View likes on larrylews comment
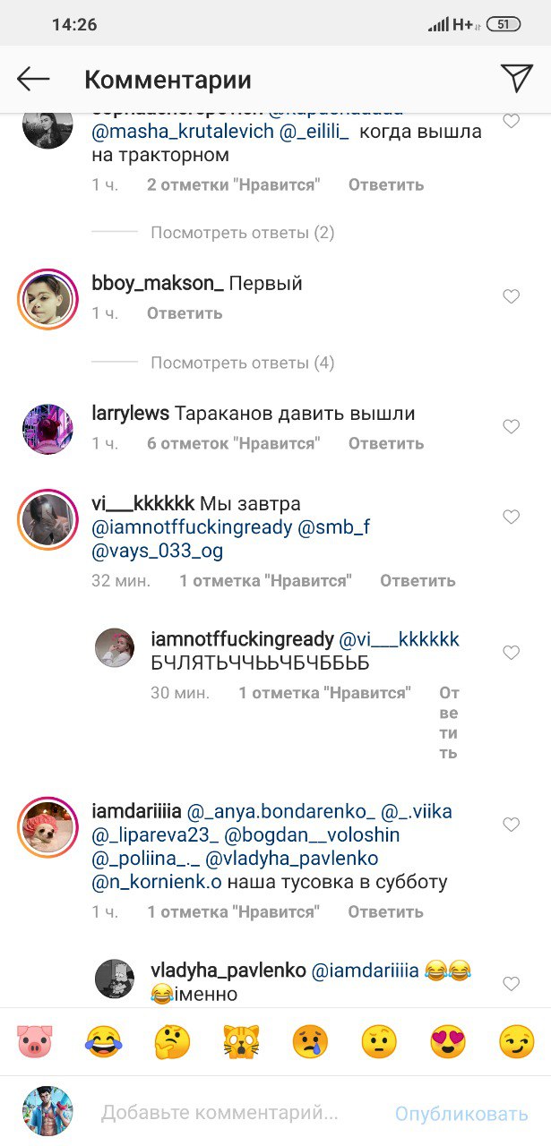Viewport: 551px width, 1146px height. [233, 443]
